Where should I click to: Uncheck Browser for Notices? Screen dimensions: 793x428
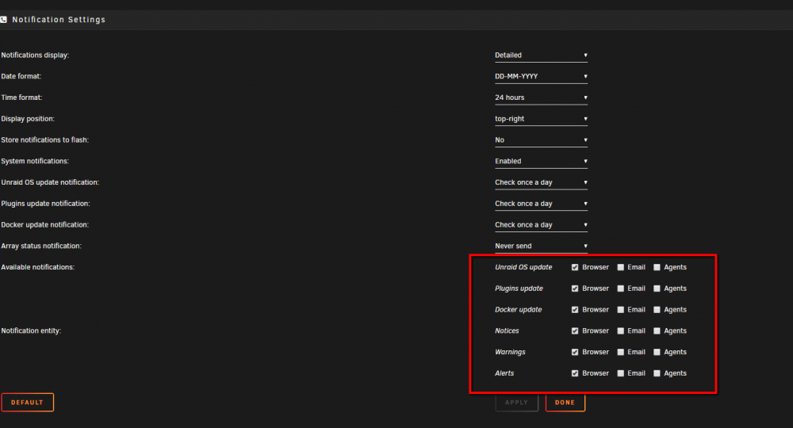[x=575, y=331]
